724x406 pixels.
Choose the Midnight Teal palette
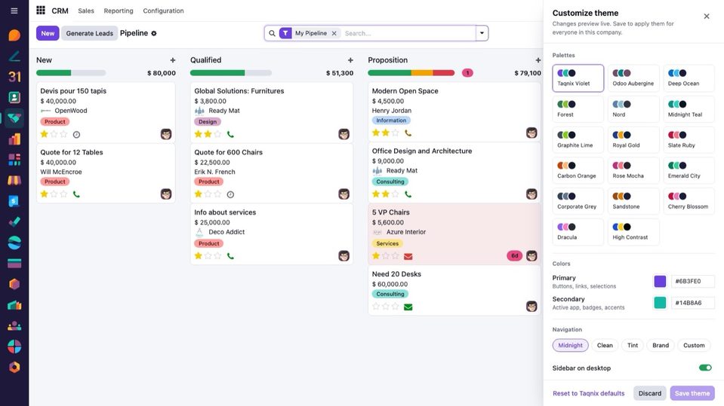point(689,108)
